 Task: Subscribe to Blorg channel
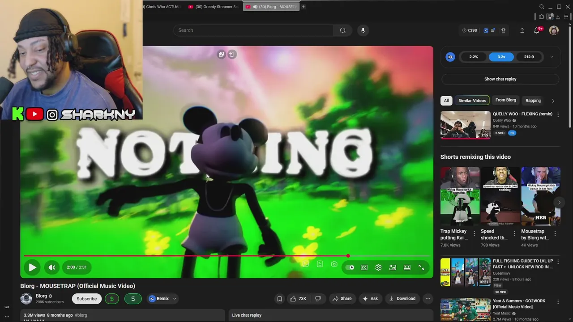pos(86,299)
